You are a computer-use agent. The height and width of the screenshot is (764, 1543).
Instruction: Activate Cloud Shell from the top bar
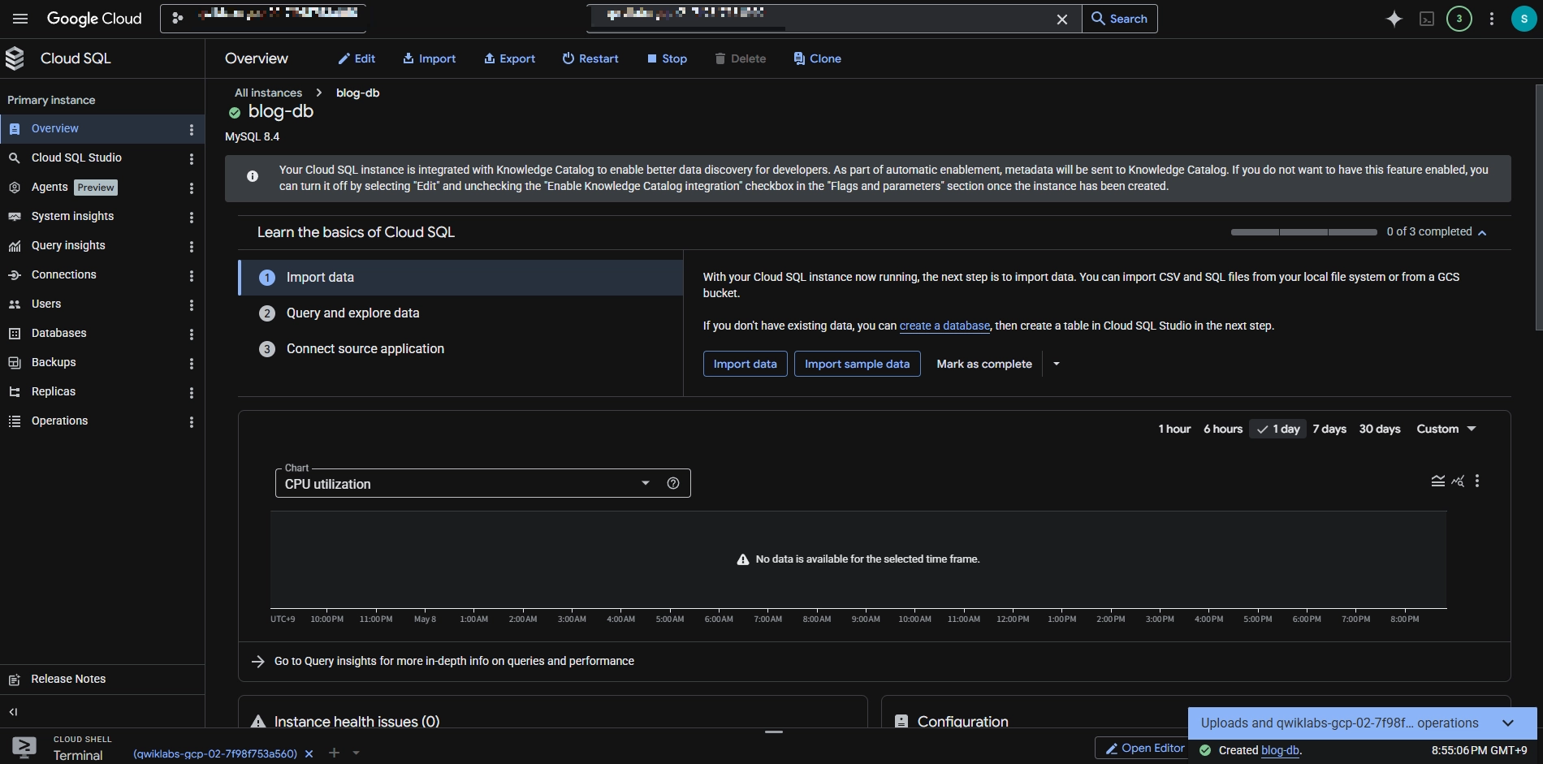coord(1427,19)
